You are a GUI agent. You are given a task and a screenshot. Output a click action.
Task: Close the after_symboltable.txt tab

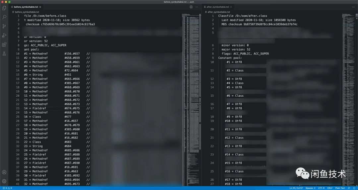click(x=231, y=7)
